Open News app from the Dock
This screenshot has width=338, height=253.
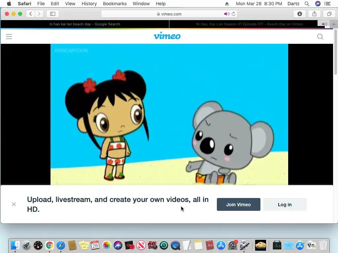[x=141, y=245]
